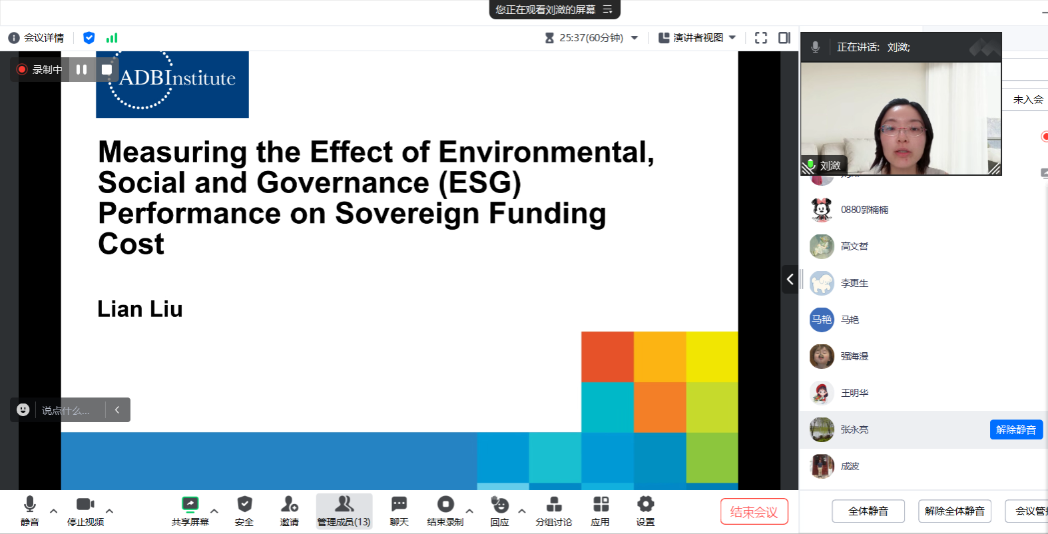This screenshot has height=534, width=1048.
Task: Open Breakout Rooms (分组讨论) icon
Action: [553, 505]
